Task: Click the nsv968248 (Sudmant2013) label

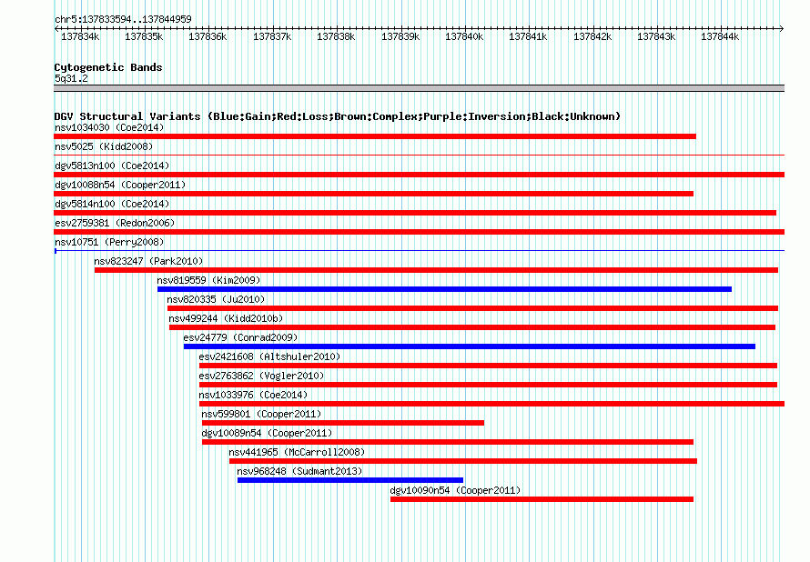Action: [x=299, y=471]
